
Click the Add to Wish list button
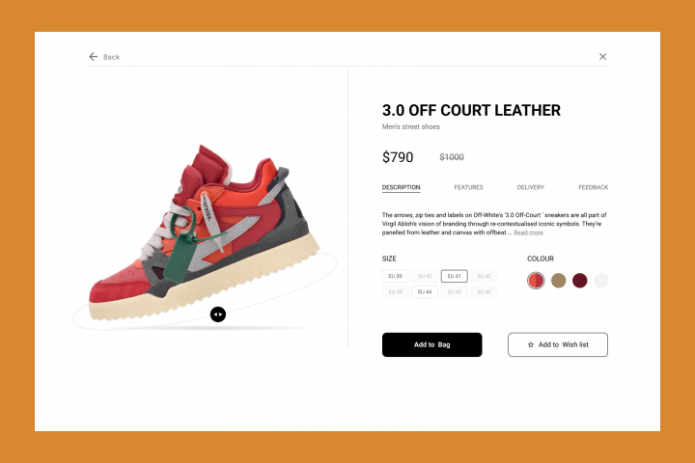pyautogui.click(x=558, y=344)
